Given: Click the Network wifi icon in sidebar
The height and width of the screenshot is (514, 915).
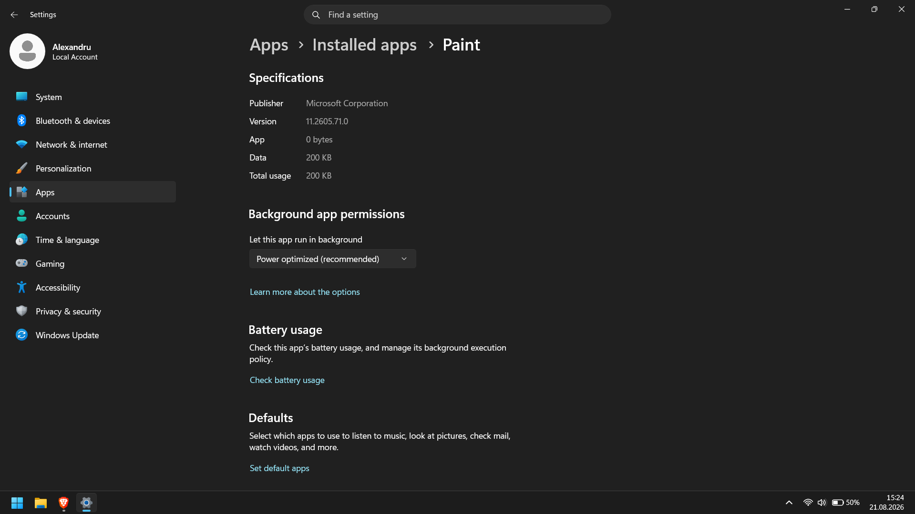Looking at the screenshot, I should [21, 144].
